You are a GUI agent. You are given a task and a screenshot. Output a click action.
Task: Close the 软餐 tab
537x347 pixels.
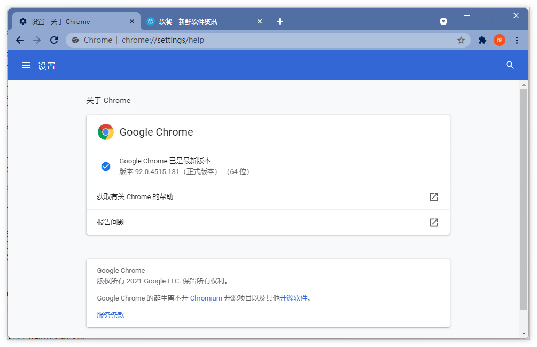coord(260,21)
